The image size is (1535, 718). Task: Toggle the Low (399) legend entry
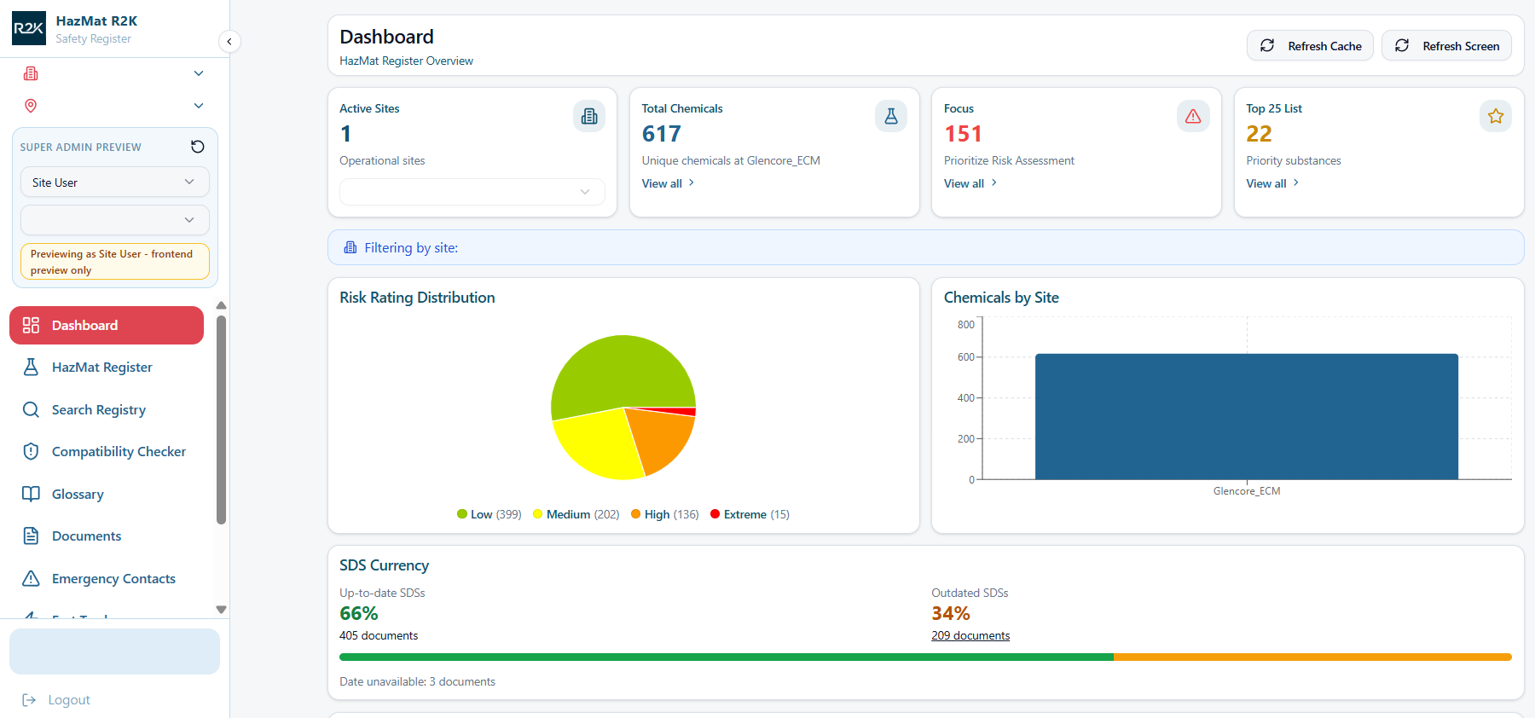pyautogui.click(x=489, y=514)
